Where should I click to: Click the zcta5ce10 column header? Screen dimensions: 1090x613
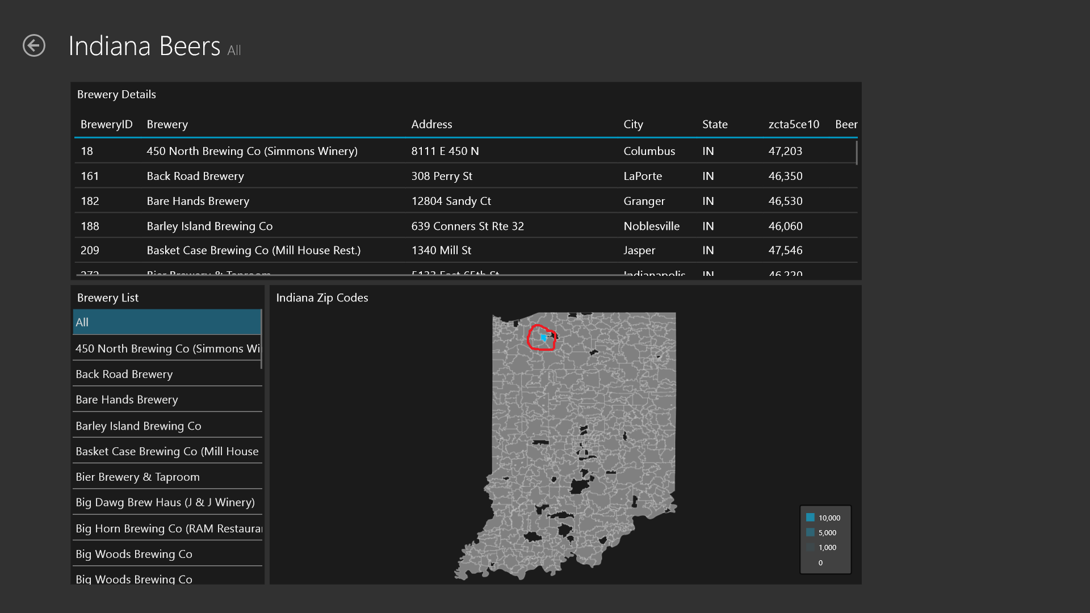[793, 124]
